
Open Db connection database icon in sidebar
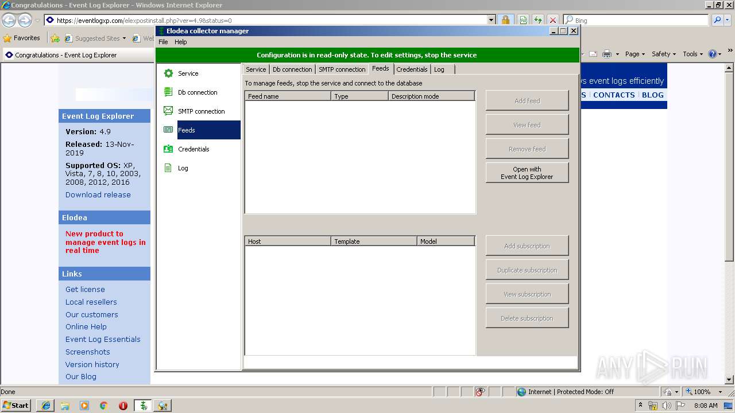pos(168,92)
